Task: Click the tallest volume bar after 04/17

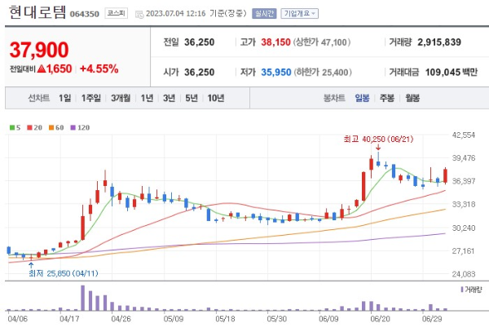Action: point(82,298)
